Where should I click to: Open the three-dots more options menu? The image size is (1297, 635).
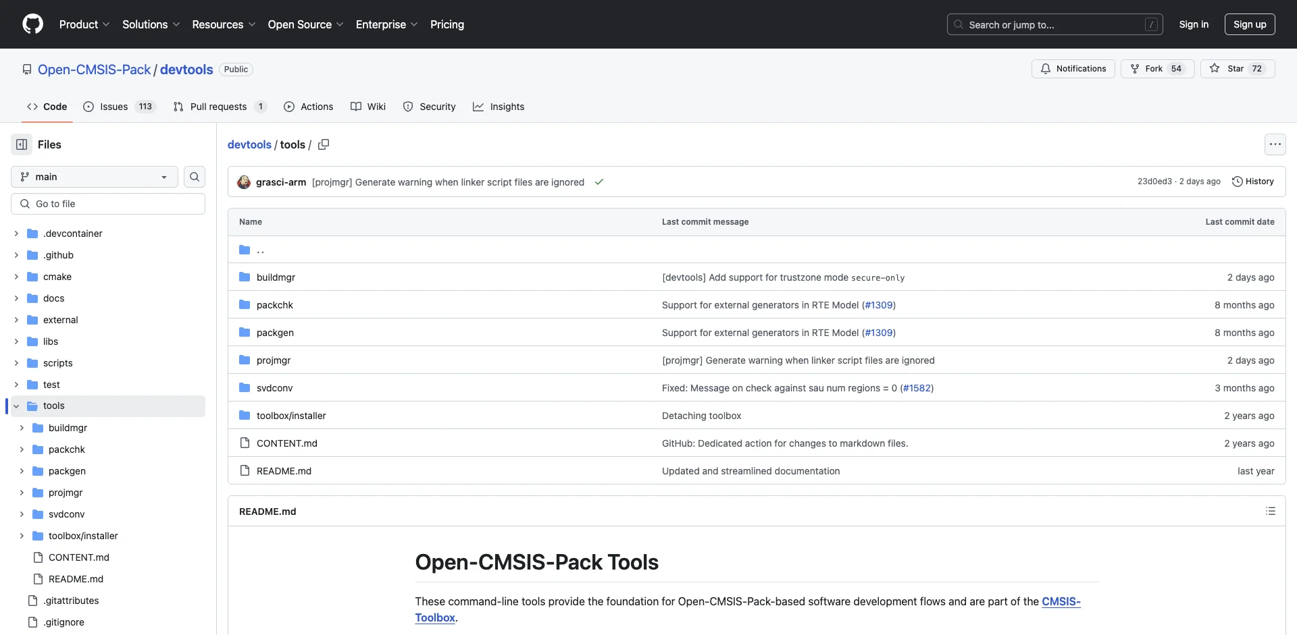pos(1275,144)
